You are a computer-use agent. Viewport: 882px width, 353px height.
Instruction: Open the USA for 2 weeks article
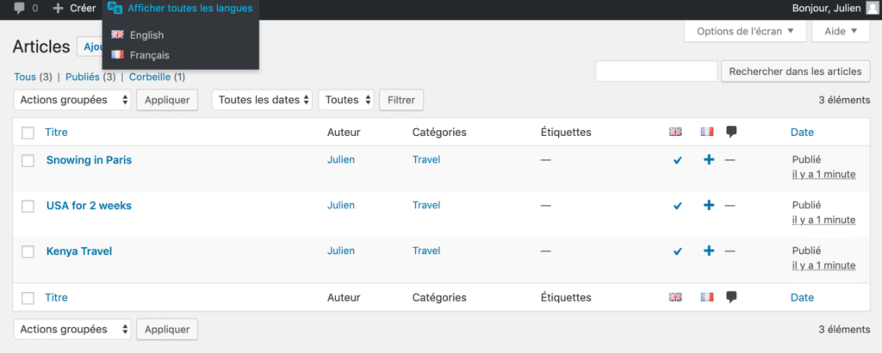[x=89, y=205]
